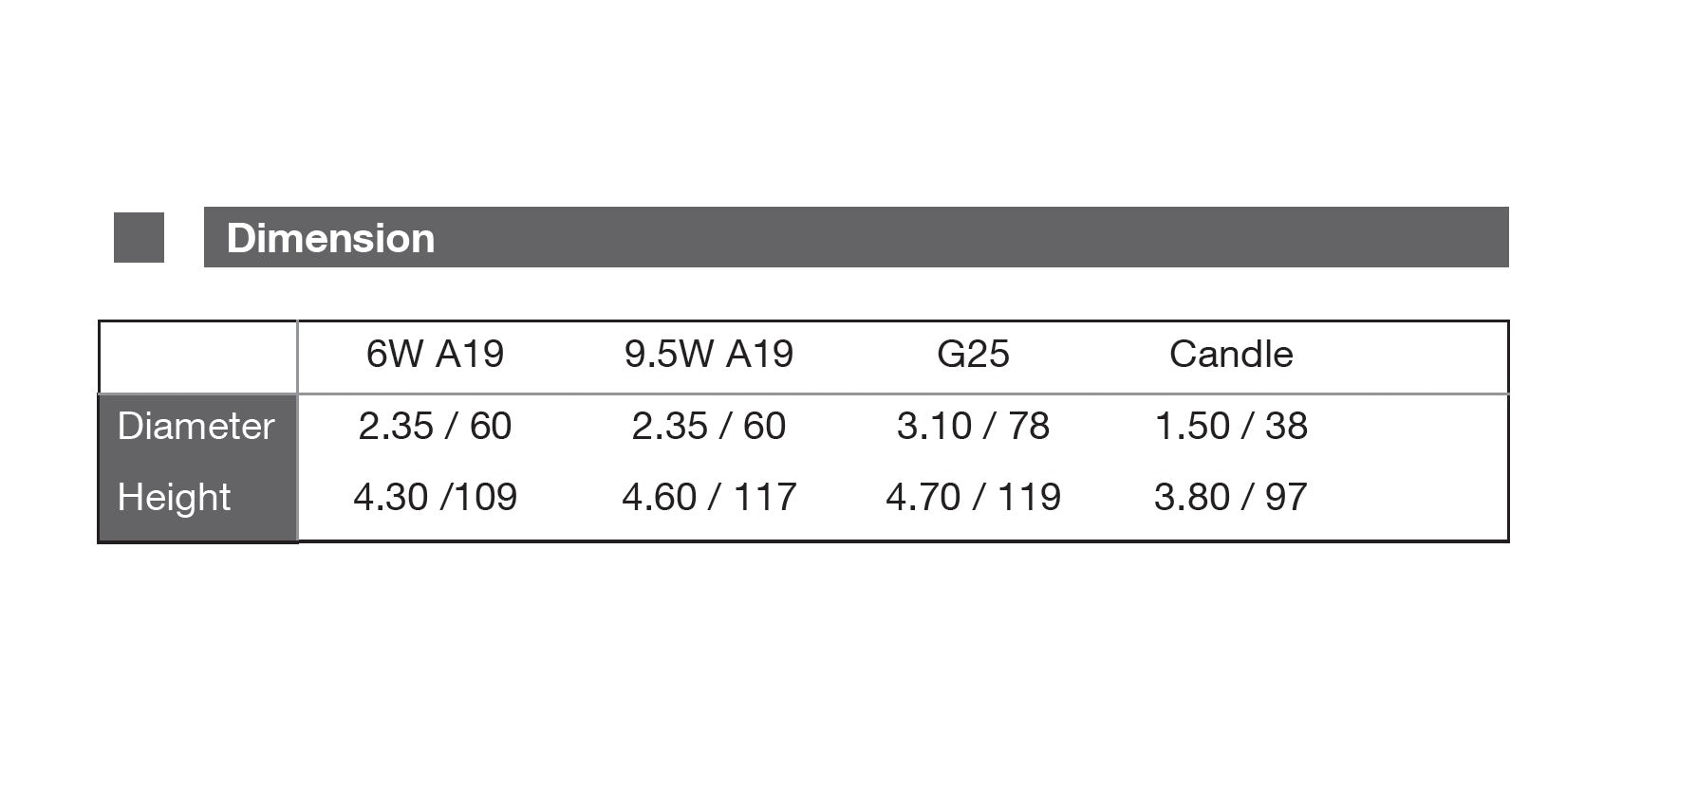Select the 3.80 / 97 height cell
Image resolution: width=1697 pixels, height=787 pixels.
(1231, 498)
